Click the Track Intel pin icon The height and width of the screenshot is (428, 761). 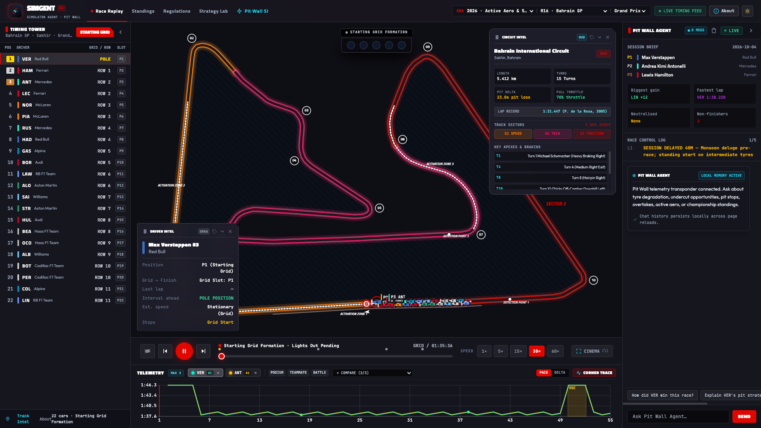pos(8,419)
